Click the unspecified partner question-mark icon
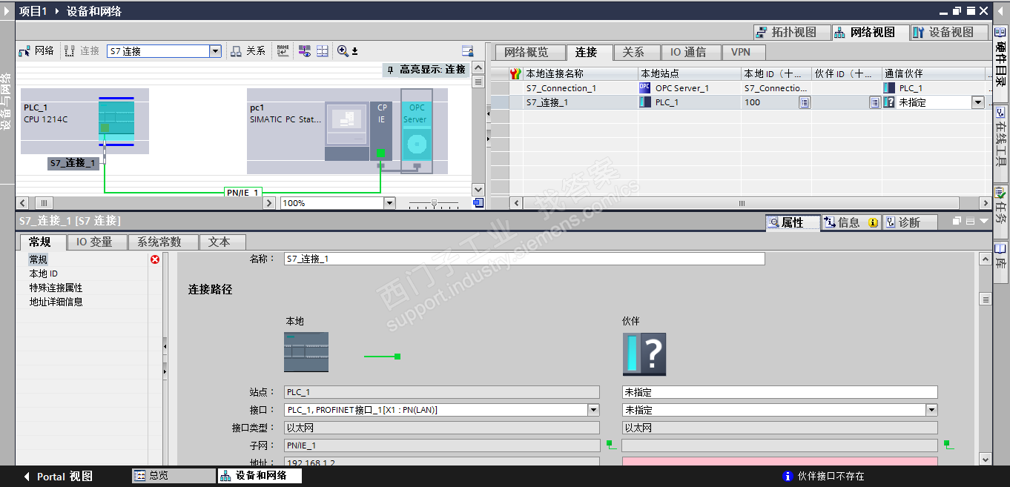 click(644, 354)
